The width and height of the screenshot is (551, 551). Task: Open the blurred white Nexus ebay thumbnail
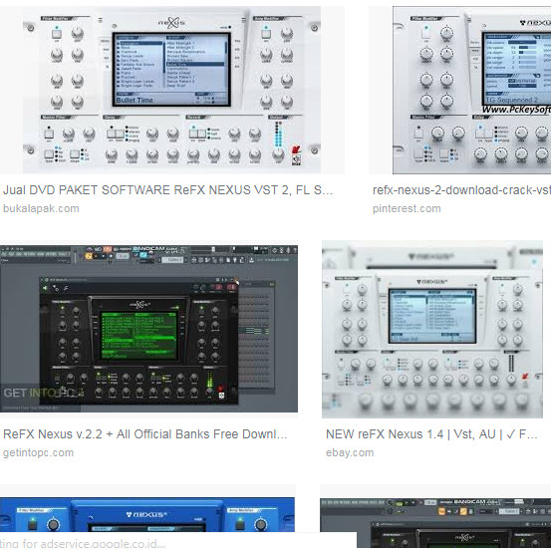432,329
